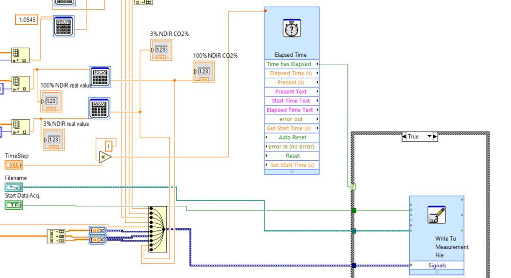Select the unbundle node at bottom left
Screen dimensions: 511x278
56,236
